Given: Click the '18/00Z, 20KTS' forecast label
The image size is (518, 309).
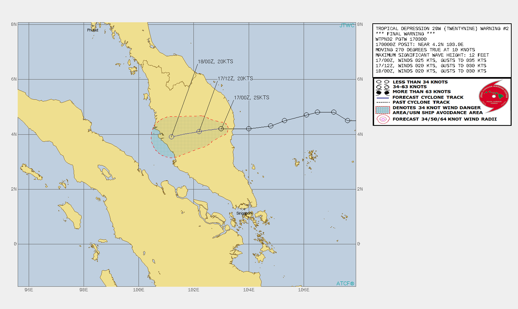Looking at the screenshot, I should point(215,62).
